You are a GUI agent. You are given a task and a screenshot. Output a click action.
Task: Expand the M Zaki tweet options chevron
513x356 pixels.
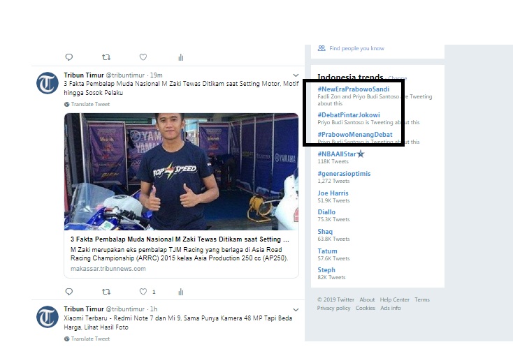point(294,75)
